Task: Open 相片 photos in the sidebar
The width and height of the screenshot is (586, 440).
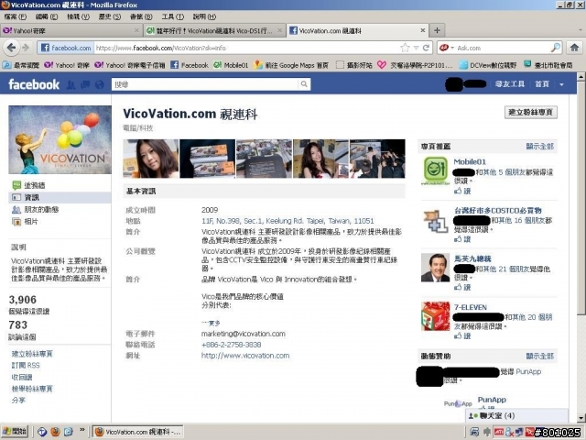Action: [x=31, y=221]
